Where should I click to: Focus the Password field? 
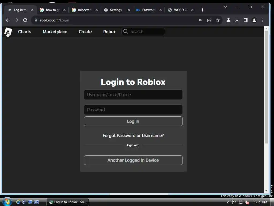(133, 110)
